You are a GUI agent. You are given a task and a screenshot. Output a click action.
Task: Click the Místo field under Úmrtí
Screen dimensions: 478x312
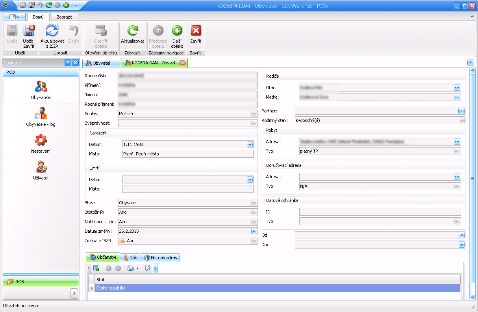[x=188, y=189]
